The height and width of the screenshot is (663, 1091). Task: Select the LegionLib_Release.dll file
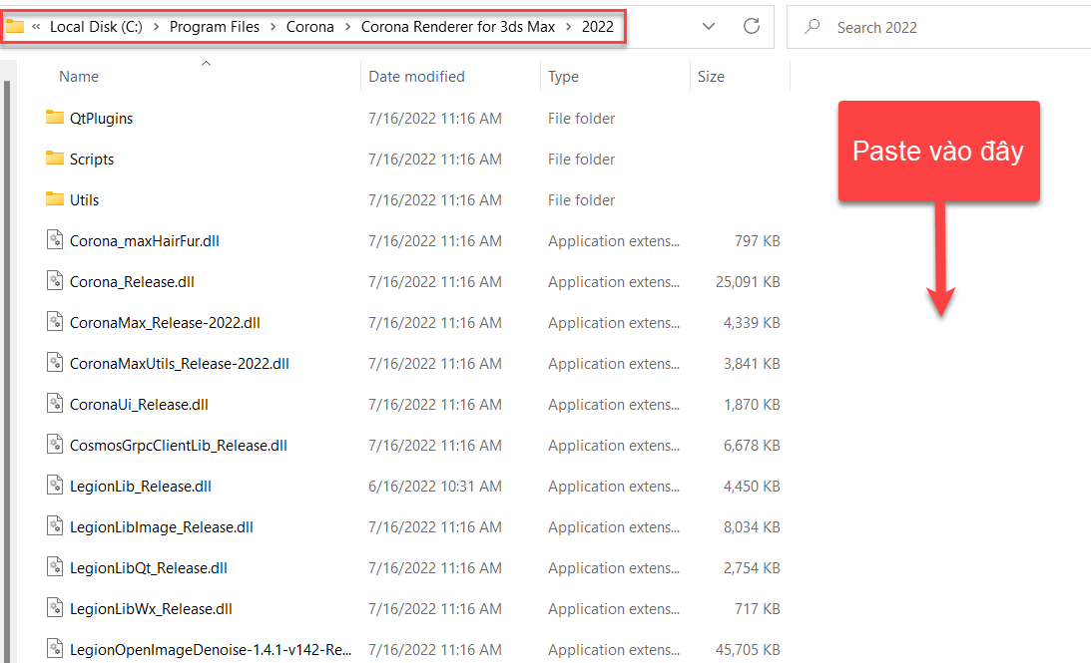click(x=140, y=487)
